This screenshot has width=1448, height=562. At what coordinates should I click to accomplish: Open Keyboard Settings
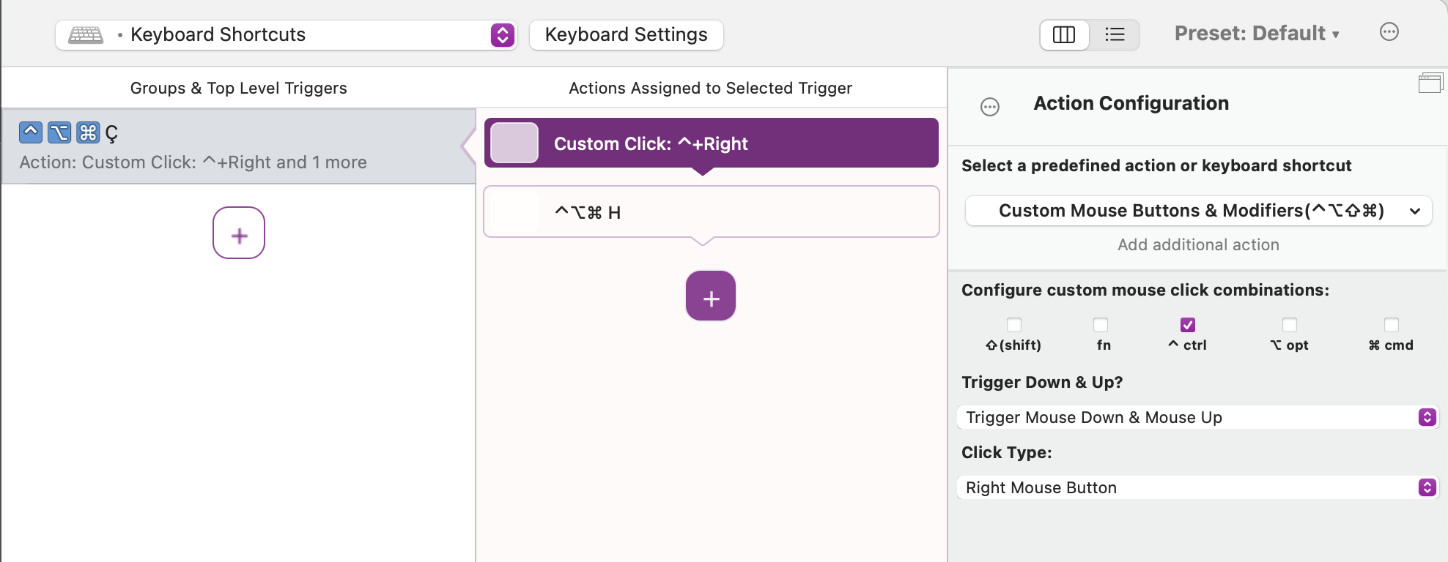[626, 35]
